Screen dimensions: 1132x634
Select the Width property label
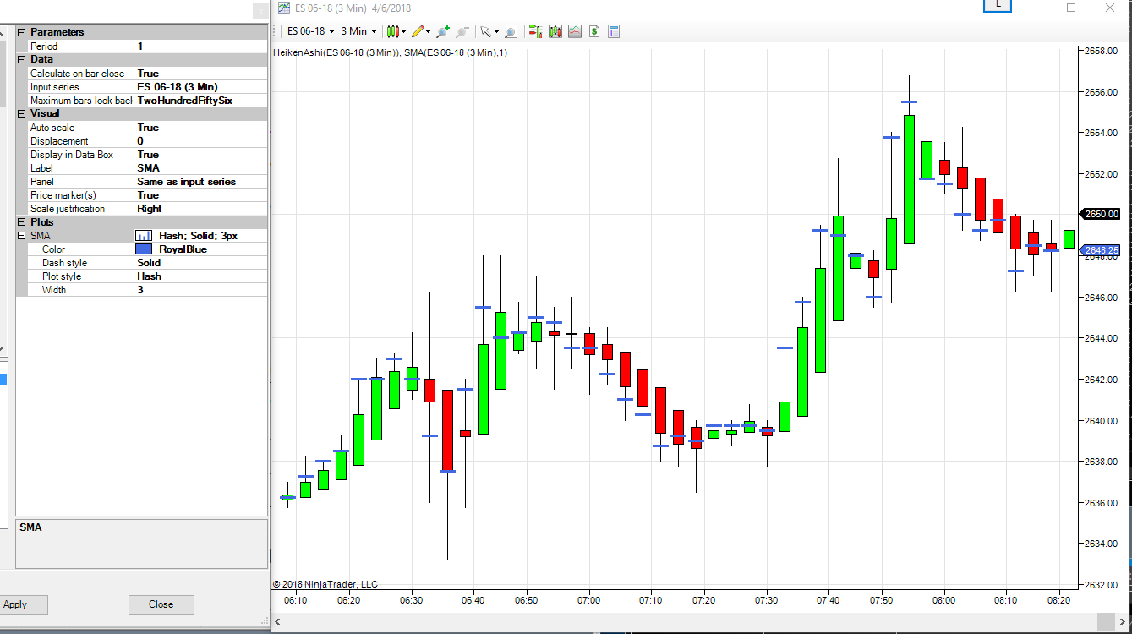point(55,290)
